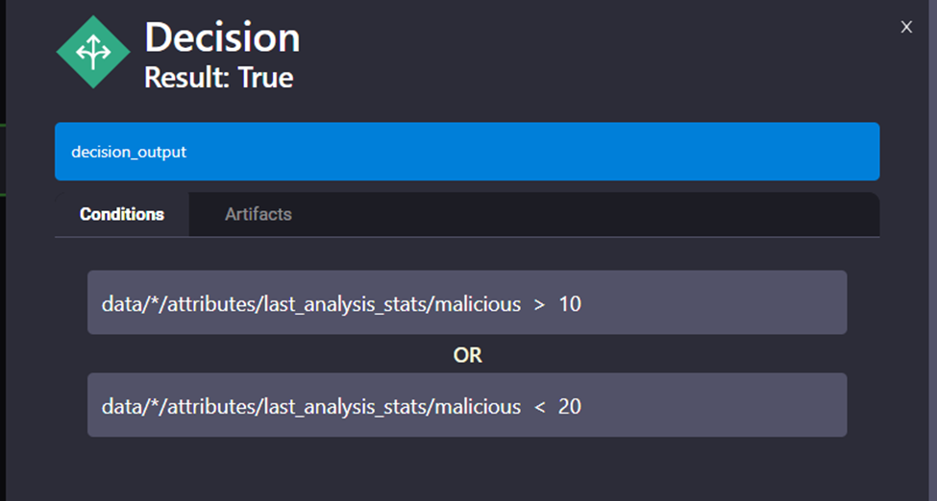
Task: Click the Result: True text
Action: point(218,77)
